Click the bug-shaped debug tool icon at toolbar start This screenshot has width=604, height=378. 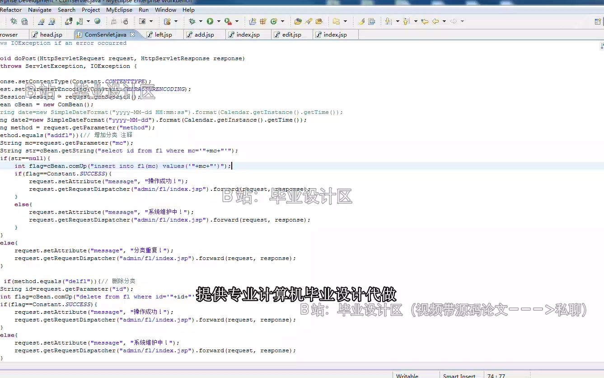(14, 21)
